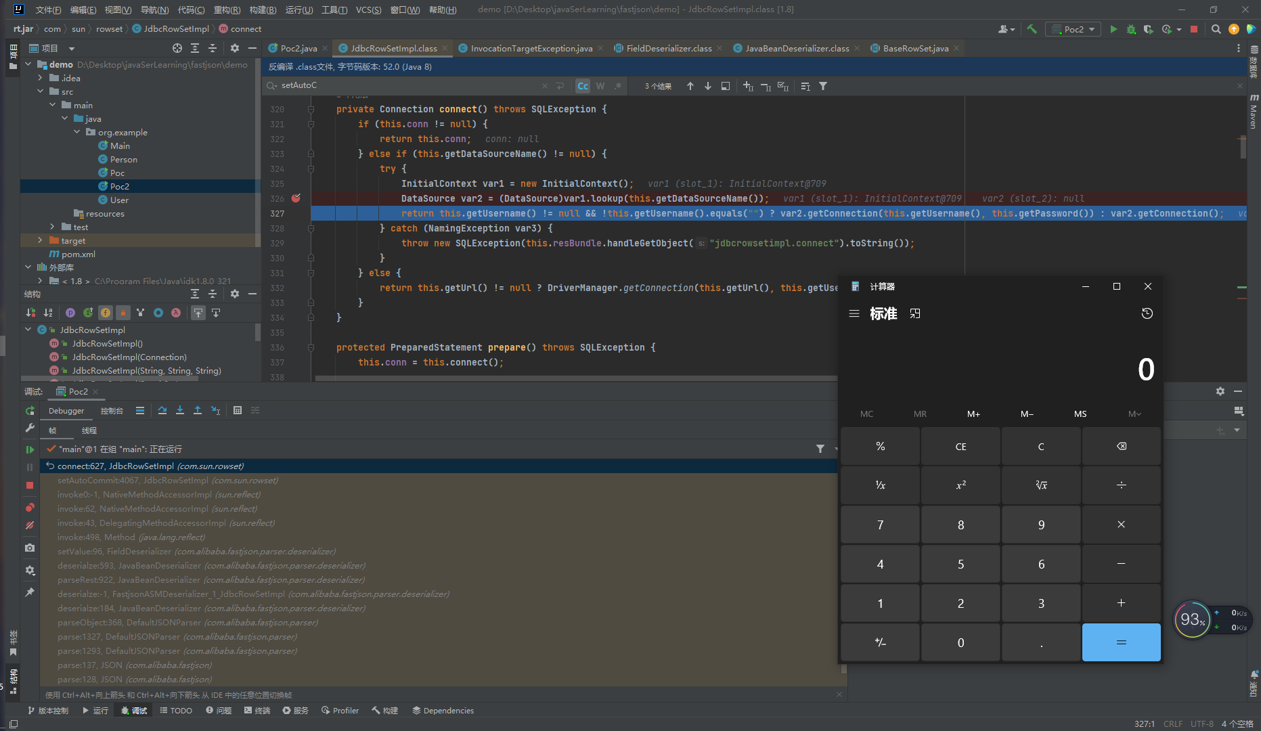Click calculator hamburger navigation menu
The width and height of the screenshot is (1261, 731).
pos(854,313)
